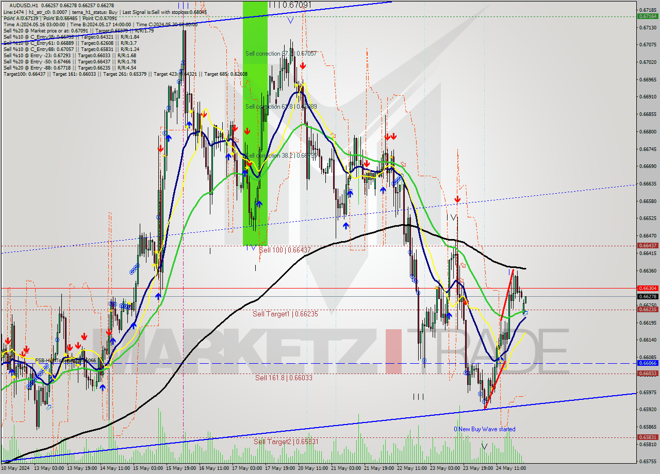Viewport: 660px width, 474px height.
Task: Click the 0.67185 price scale label
Action: coord(648,10)
